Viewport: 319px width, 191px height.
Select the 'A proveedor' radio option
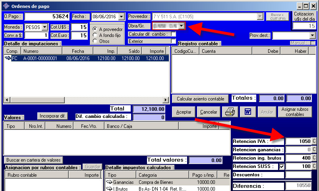(95, 29)
